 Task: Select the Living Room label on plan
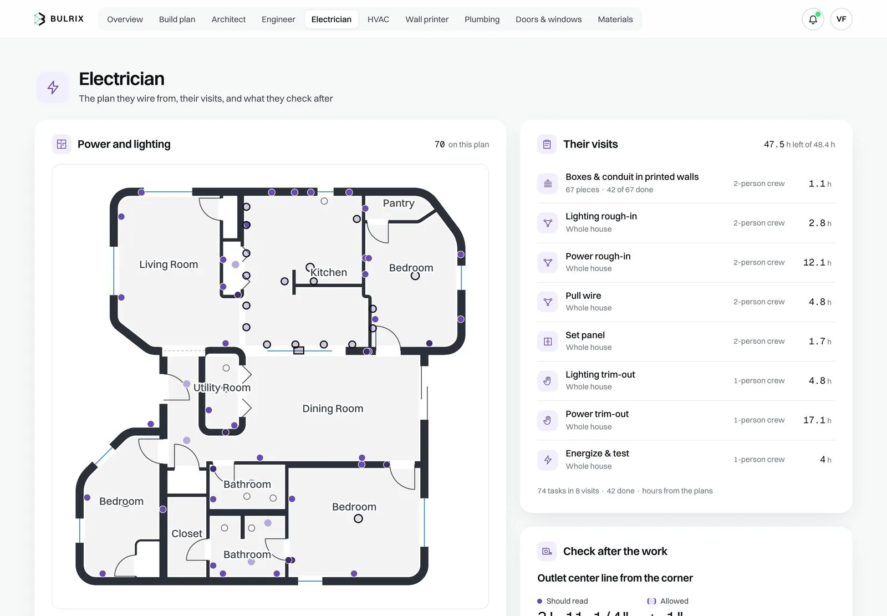[x=169, y=264]
